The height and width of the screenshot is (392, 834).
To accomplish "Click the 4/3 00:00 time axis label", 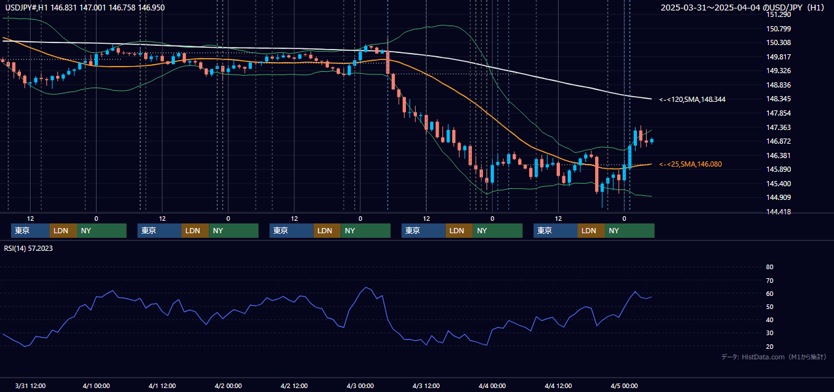I will [360, 385].
